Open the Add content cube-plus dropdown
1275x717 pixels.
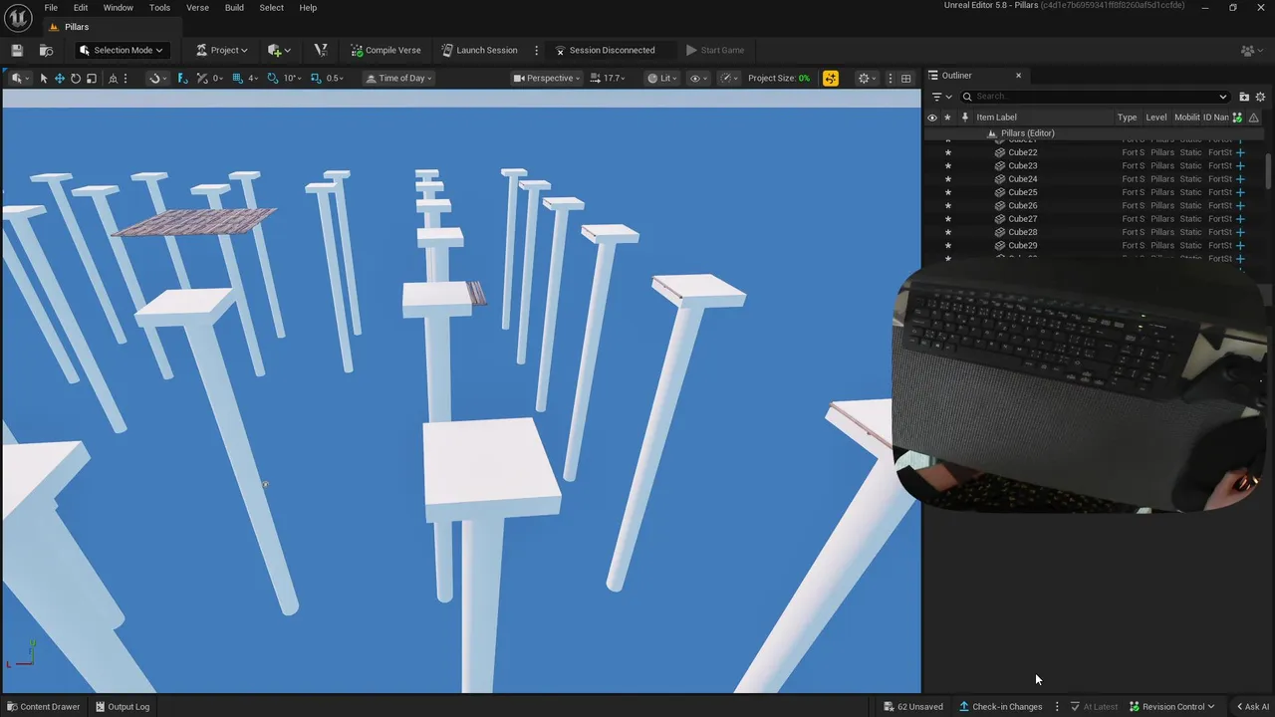click(279, 50)
